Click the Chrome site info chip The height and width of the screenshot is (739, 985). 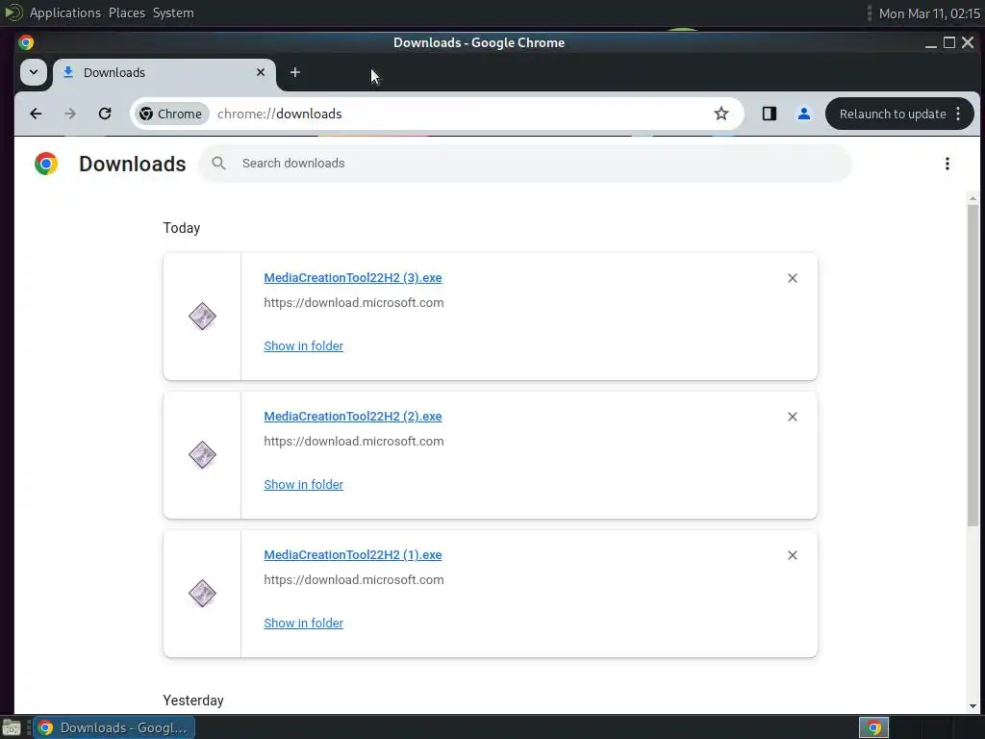(171, 114)
